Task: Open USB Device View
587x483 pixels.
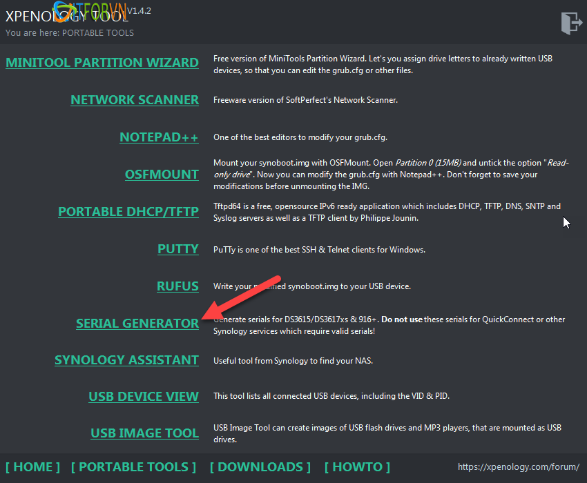Action: click(144, 397)
